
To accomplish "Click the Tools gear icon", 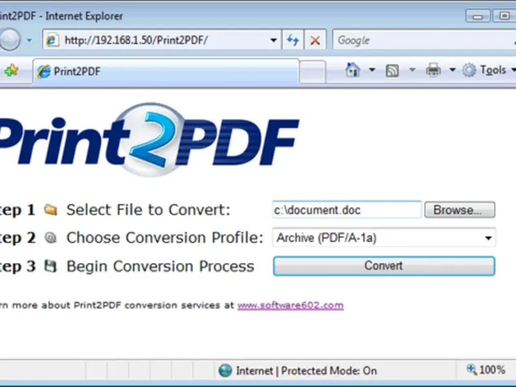I will coord(469,70).
